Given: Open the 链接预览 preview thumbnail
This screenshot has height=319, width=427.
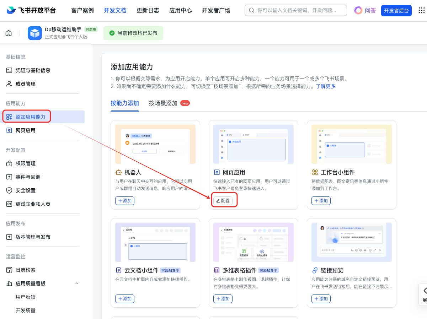Looking at the screenshot, I should coord(352,242).
